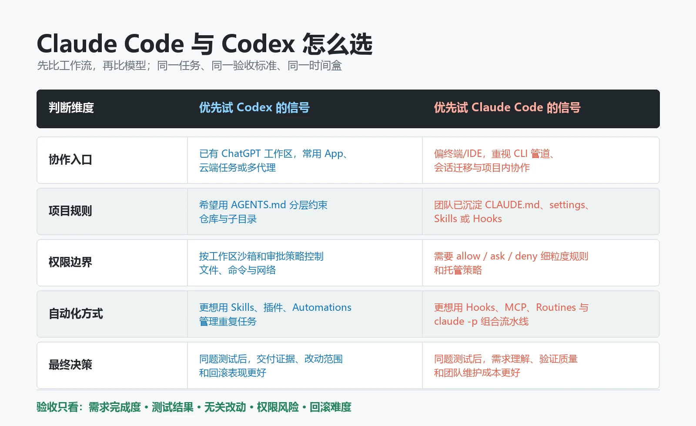Click the '项目规则' row label
Screen dimensions: 696x426
tap(70, 211)
